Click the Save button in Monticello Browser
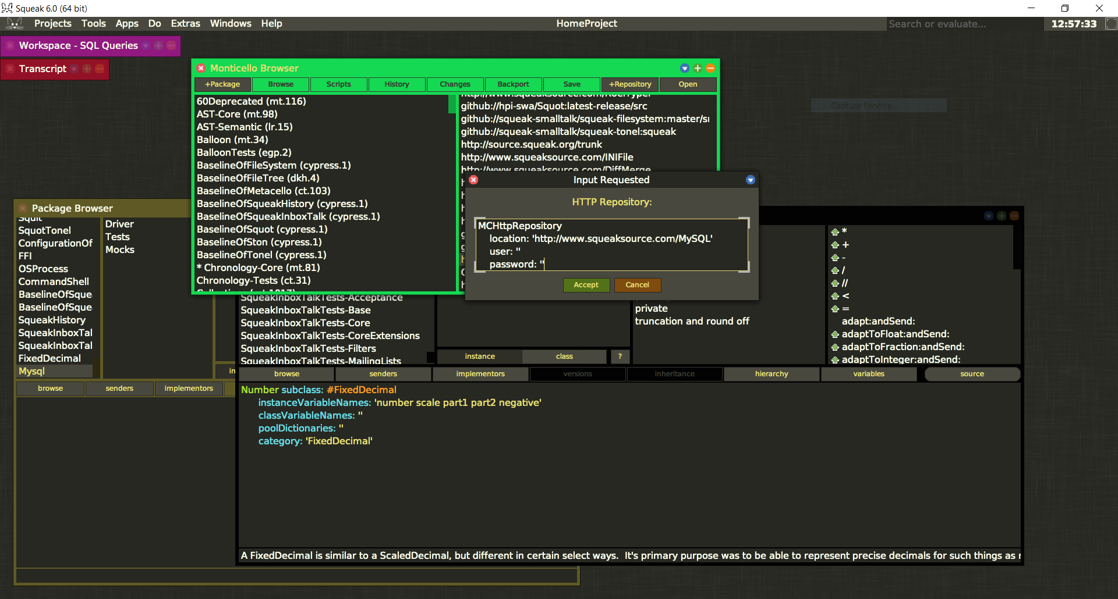The width and height of the screenshot is (1118, 599). 572,84
